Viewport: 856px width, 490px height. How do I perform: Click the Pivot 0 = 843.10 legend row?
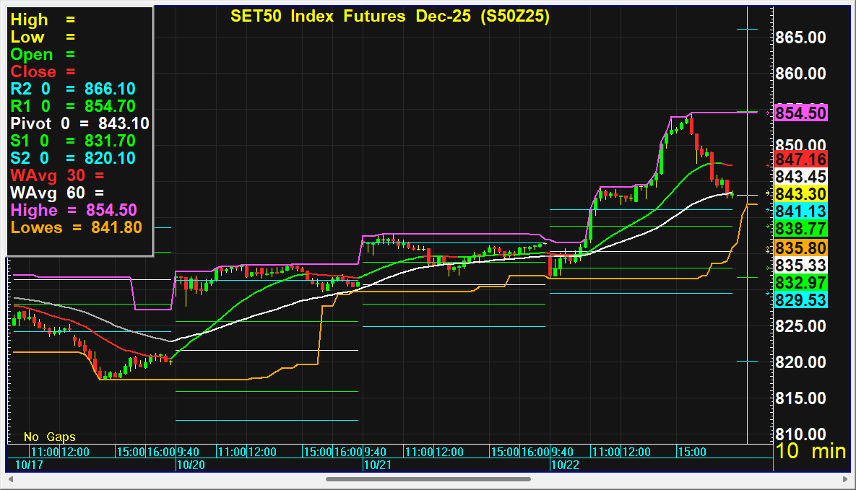79,123
